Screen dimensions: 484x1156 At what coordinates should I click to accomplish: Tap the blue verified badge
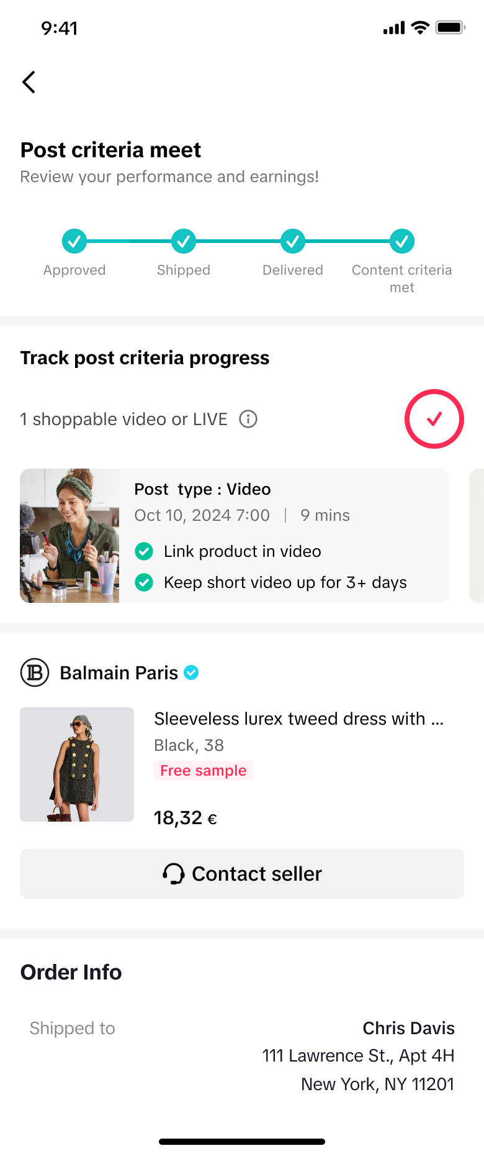click(x=192, y=672)
